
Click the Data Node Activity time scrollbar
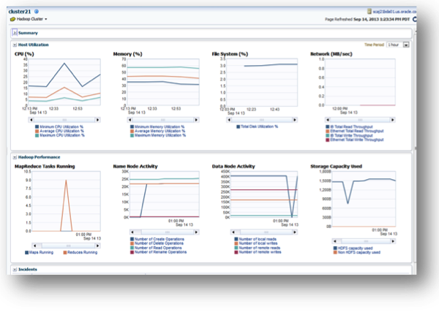pyautogui.click(x=263, y=232)
